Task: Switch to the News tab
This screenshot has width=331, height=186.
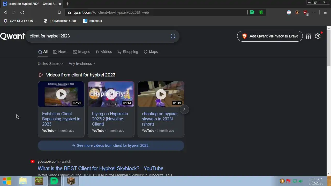Action: pyautogui.click(x=60, y=52)
